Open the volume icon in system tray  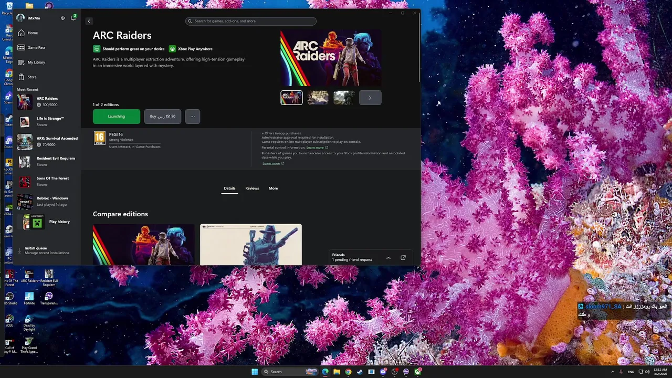(x=647, y=372)
